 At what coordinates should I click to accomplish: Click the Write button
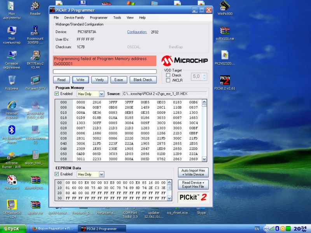[x=80, y=80]
